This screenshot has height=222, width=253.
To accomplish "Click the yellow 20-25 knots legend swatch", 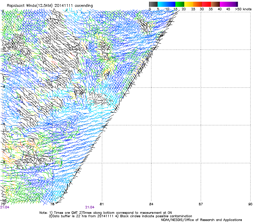I will 189,4.
